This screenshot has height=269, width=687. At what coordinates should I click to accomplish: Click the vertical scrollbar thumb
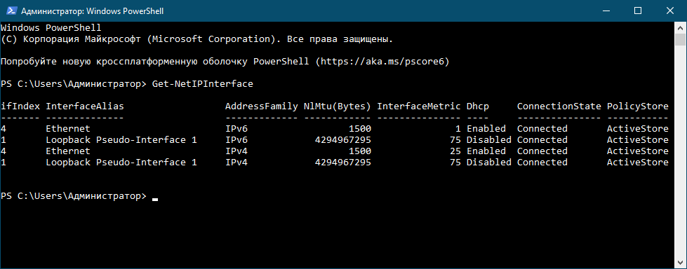(680, 39)
